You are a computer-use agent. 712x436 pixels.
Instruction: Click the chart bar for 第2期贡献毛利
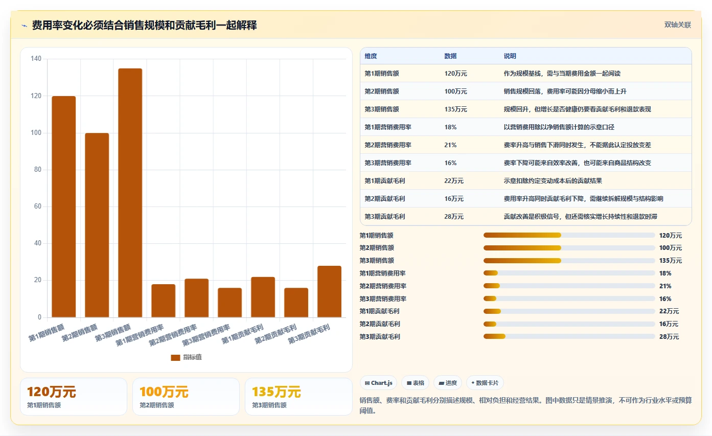(x=296, y=303)
